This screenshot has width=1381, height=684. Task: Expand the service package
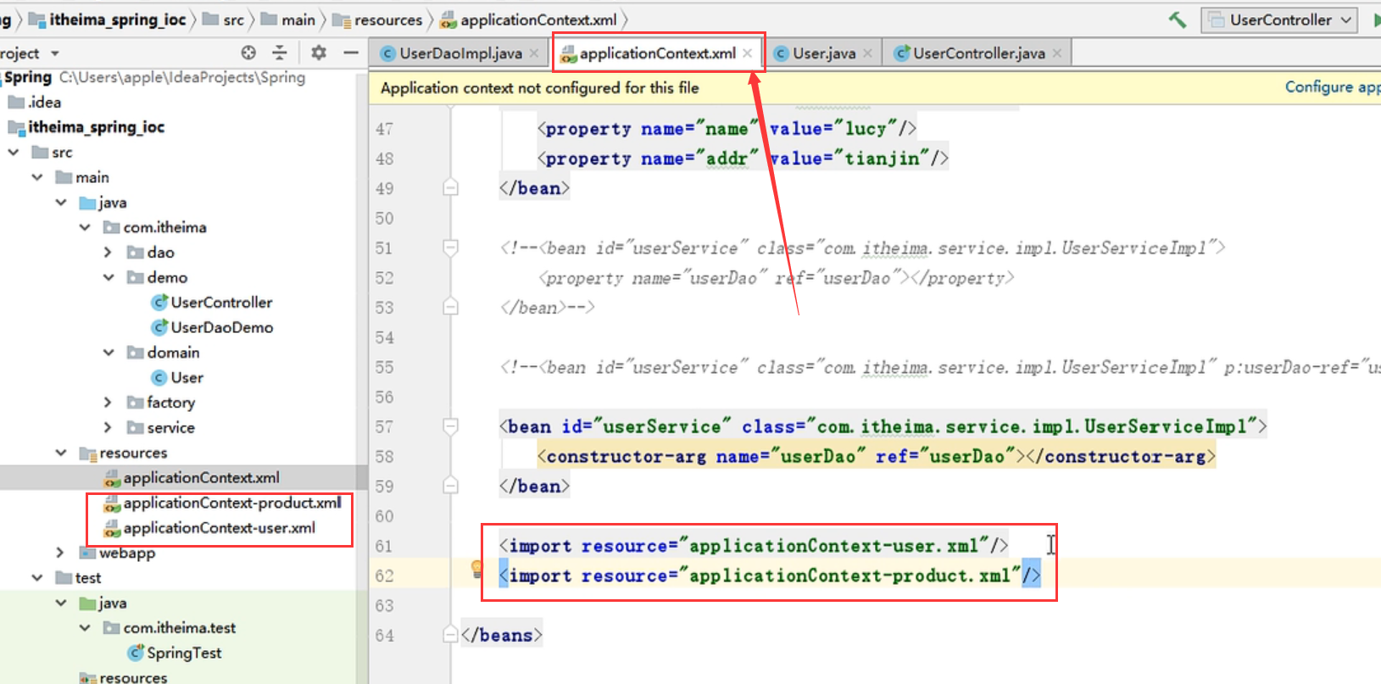click(x=108, y=427)
